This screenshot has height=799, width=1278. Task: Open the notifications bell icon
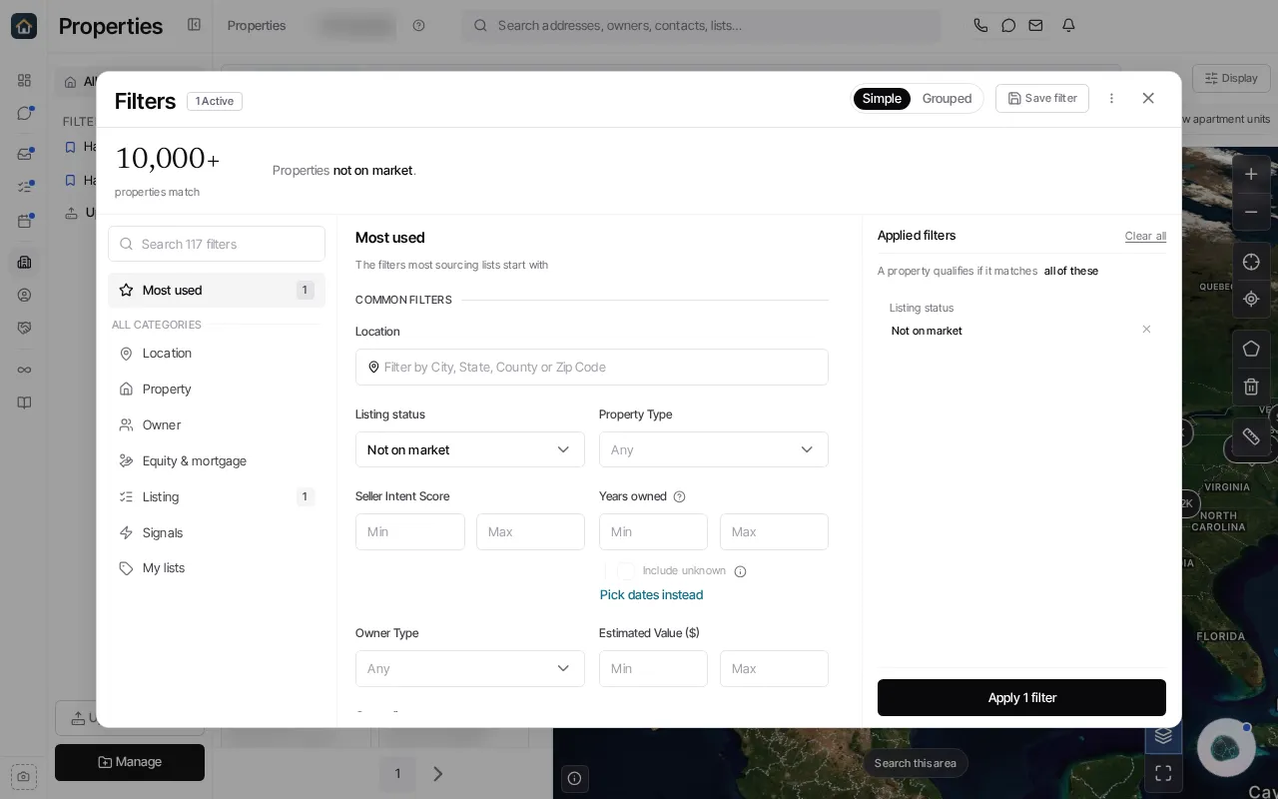[1068, 26]
